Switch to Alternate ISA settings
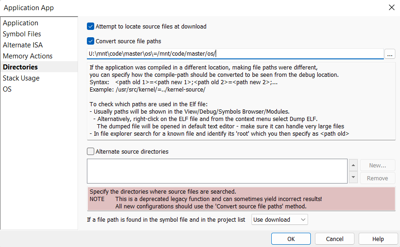 (x=23, y=45)
